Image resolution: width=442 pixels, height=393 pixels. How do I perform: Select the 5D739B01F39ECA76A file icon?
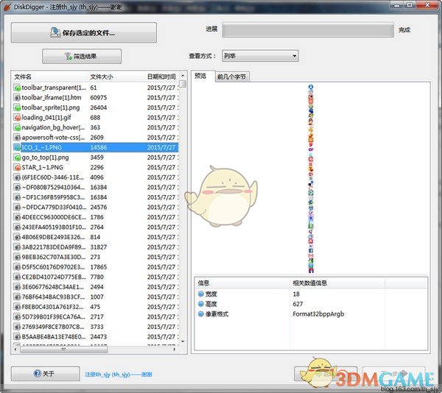pyautogui.click(x=17, y=316)
